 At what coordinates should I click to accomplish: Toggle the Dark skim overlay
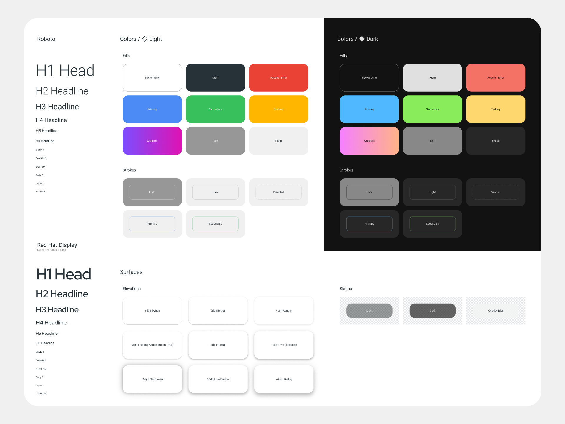point(431,310)
